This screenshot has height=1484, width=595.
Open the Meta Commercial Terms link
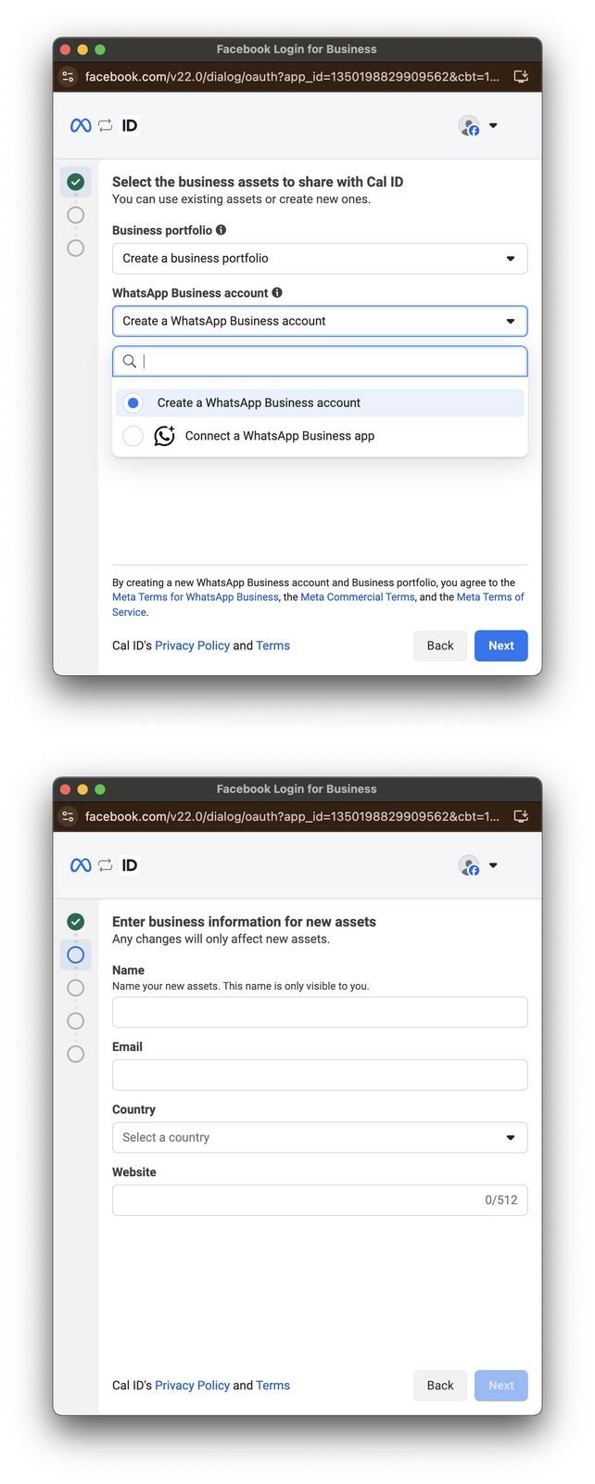pyautogui.click(x=358, y=597)
